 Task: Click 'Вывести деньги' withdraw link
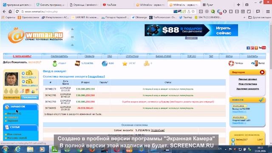29,85
